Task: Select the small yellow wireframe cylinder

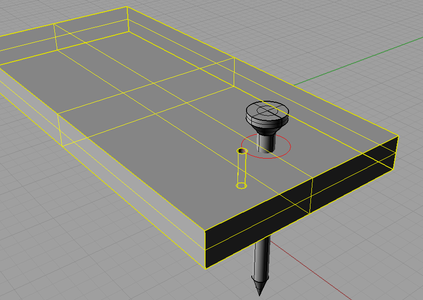Action: point(242,168)
